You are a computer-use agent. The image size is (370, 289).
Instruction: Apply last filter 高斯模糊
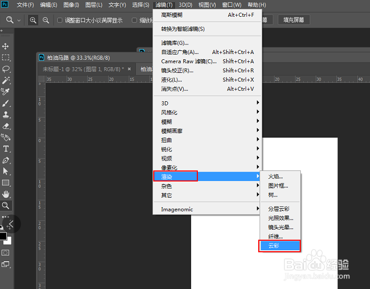coord(207,15)
